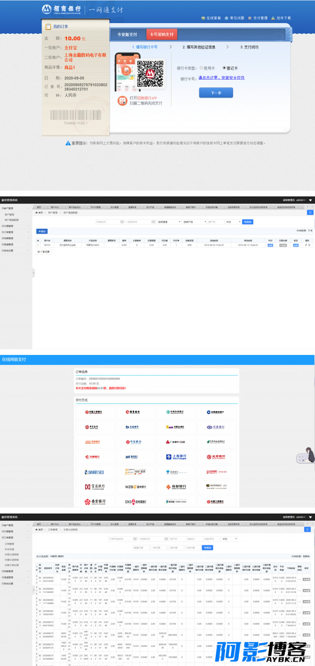Click delete icon for row 100101

309,245
